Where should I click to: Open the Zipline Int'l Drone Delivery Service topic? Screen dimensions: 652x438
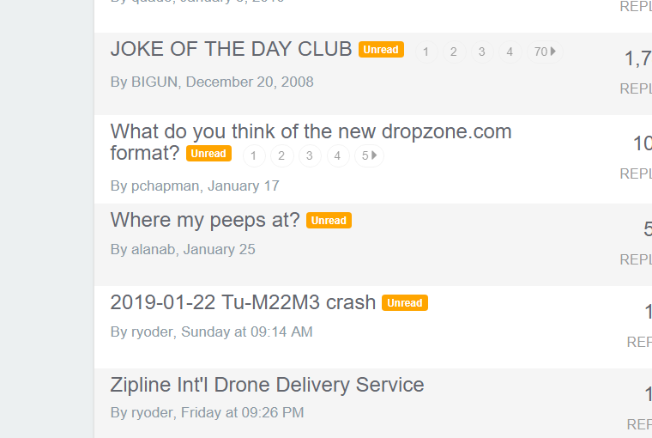click(268, 385)
